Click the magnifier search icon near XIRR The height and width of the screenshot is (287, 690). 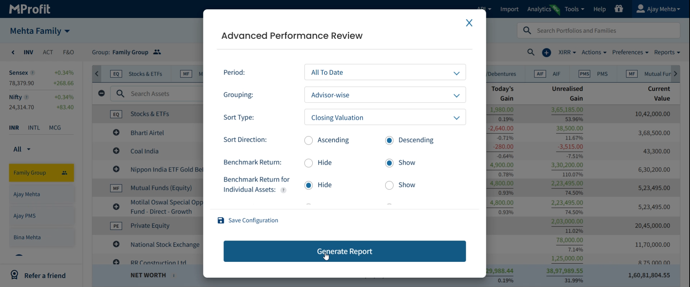[x=531, y=53]
